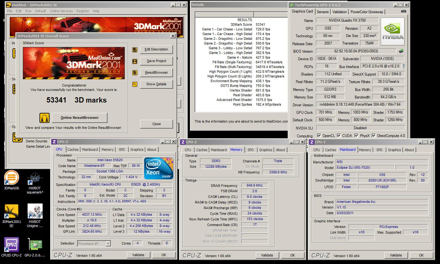Click the 3DMark2001 banner in score dialog
440x264 pixels.
[74, 63]
